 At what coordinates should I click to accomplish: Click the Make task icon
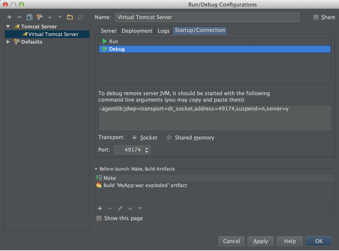click(x=99, y=178)
